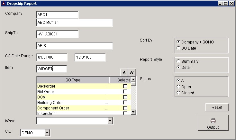Click the 'A' select-all button
This screenshot has height=140, width=236.
[124, 73]
